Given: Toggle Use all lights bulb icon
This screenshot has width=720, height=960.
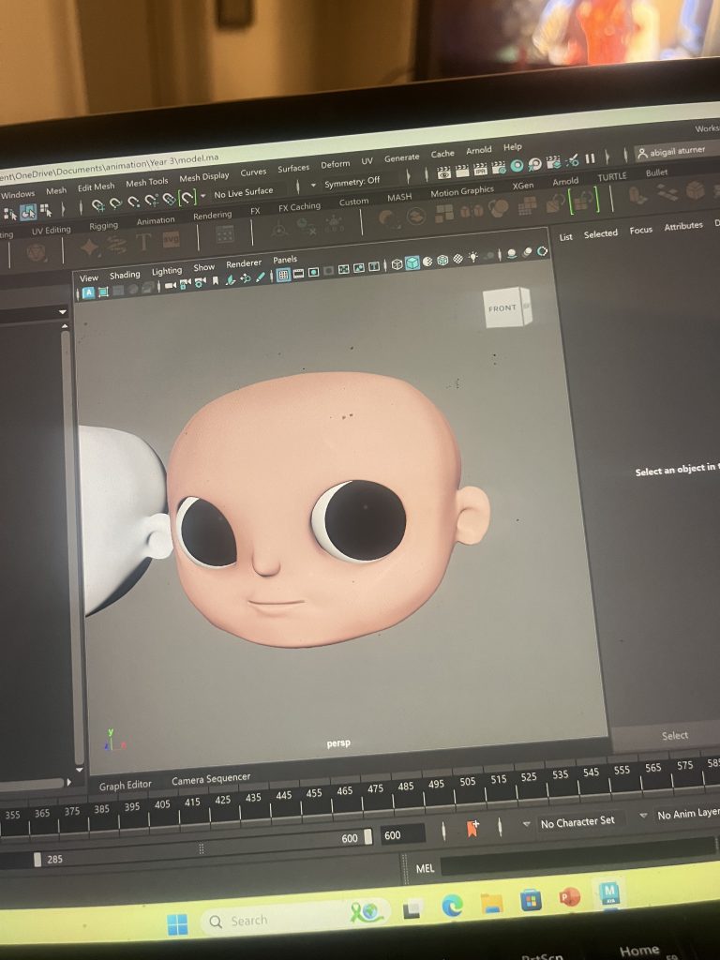Looking at the screenshot, I should click(x=472, y=257).
